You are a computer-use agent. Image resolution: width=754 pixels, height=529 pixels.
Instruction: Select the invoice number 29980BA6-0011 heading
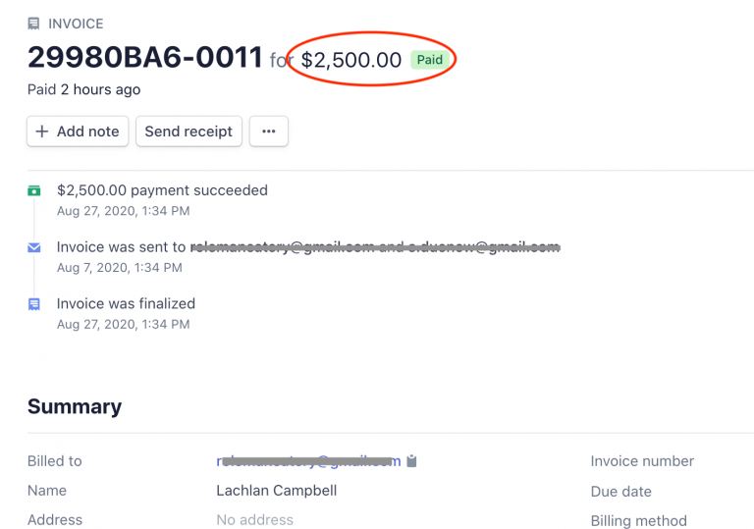point(145,58)
